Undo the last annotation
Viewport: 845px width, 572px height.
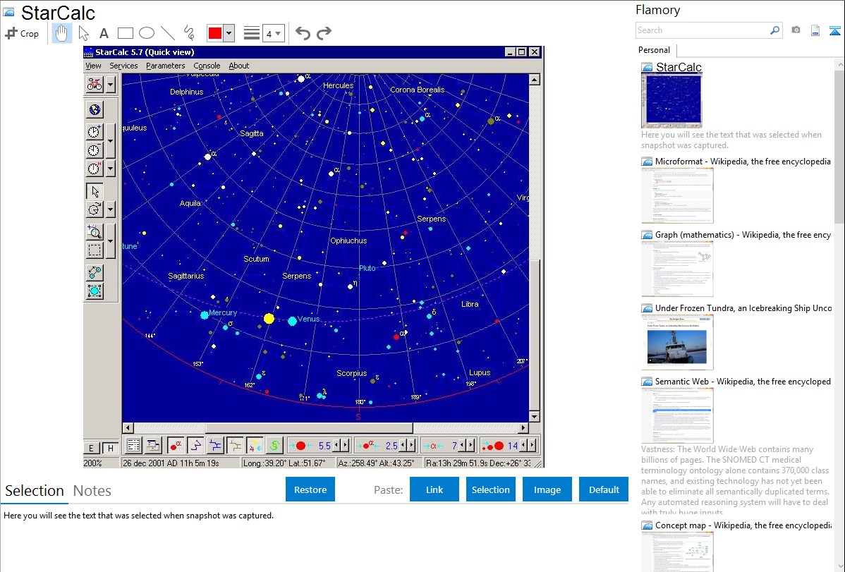point(303,33)
